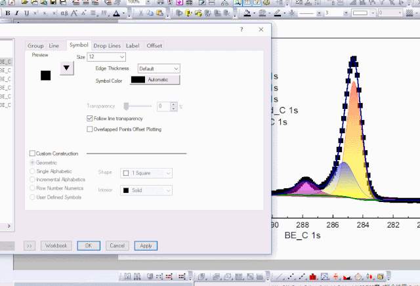Screen dimensions: 420x286
Task: Select the column chart plot icon
Action: click(x=313, y=276)
